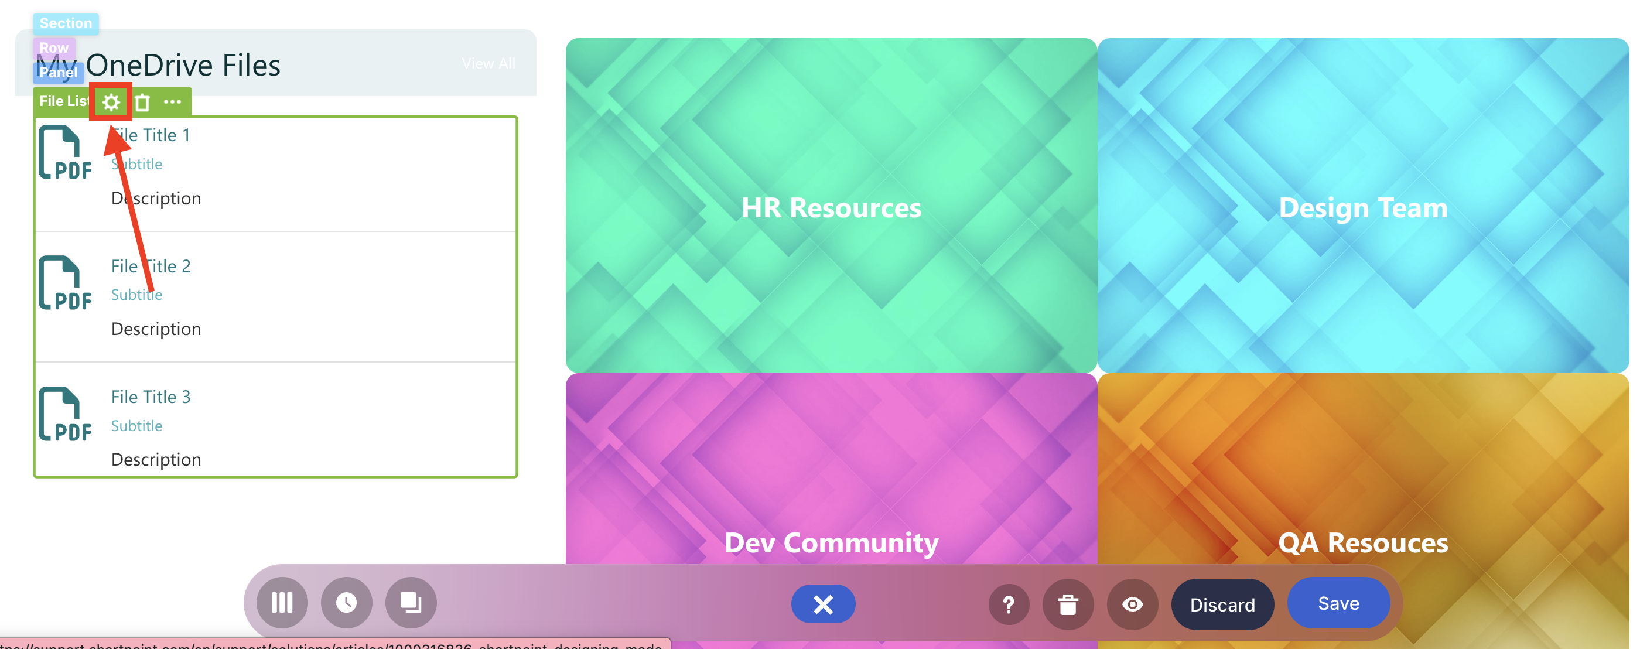Open File List more options ellipsis

pyautogui.click(x=173, y=102)
